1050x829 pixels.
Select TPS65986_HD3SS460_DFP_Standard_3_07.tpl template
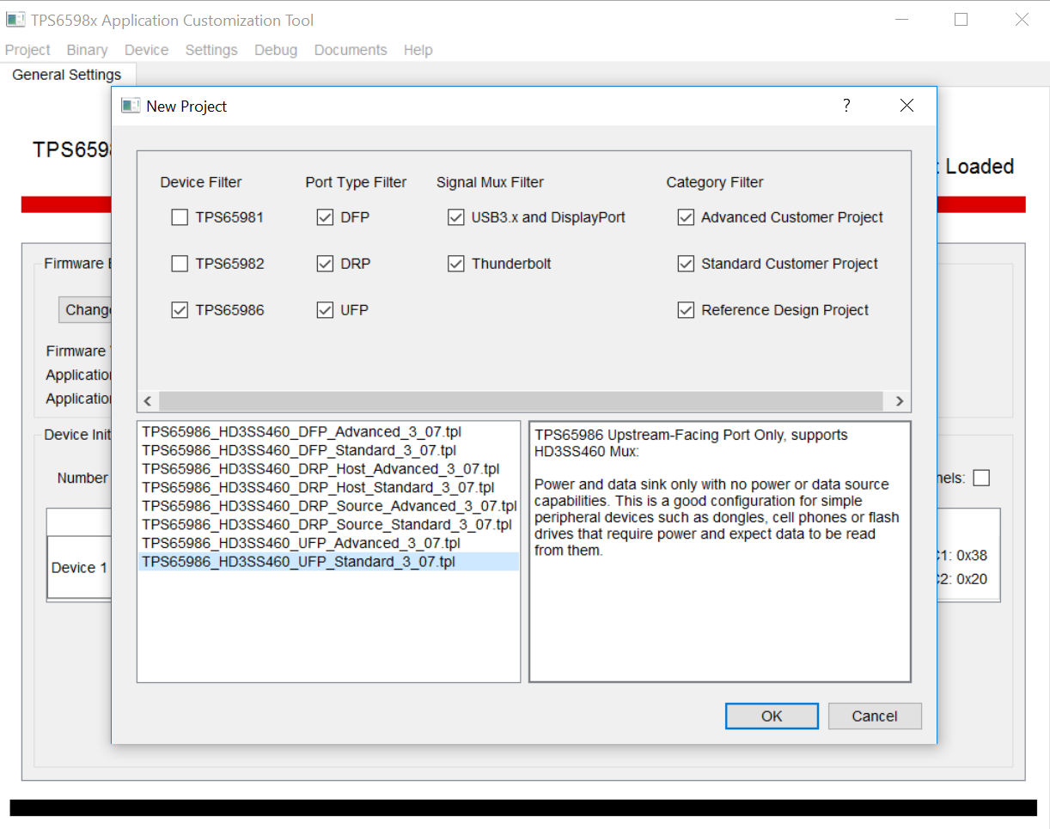299,450
